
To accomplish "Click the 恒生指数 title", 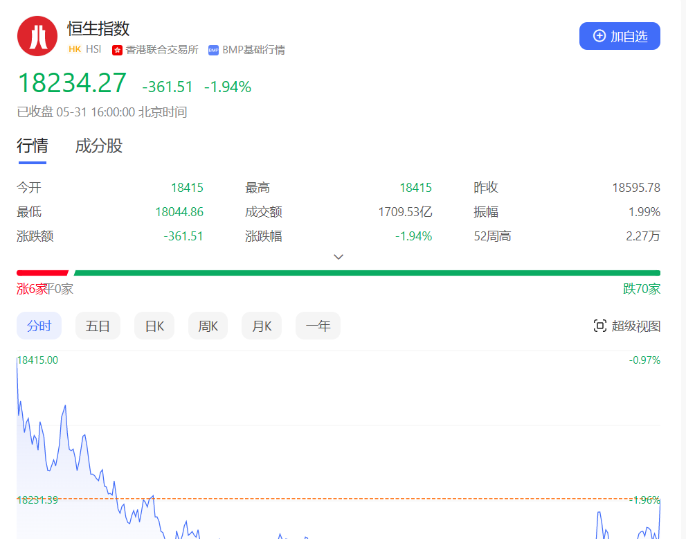I will pos(98,28).
